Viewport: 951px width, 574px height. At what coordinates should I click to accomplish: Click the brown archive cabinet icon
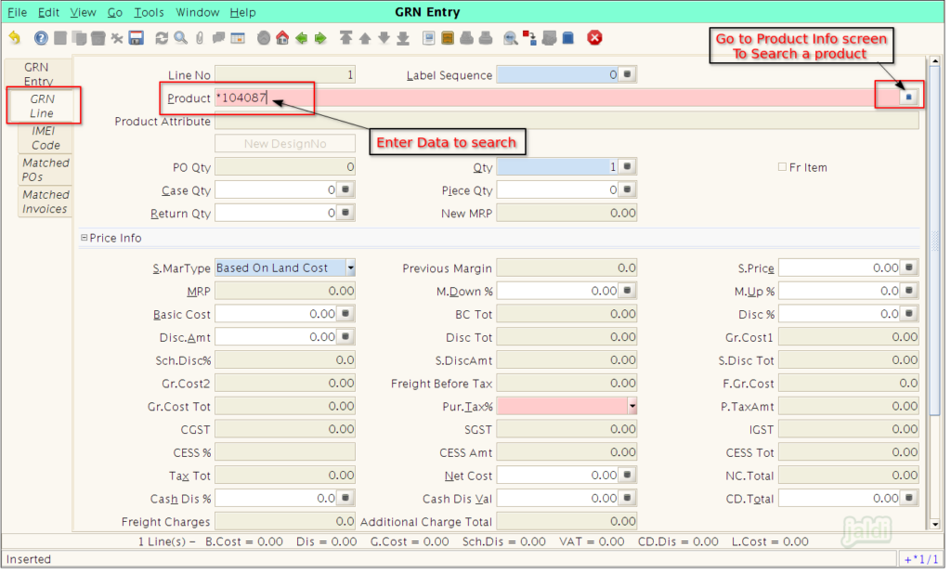coord(448,38)
